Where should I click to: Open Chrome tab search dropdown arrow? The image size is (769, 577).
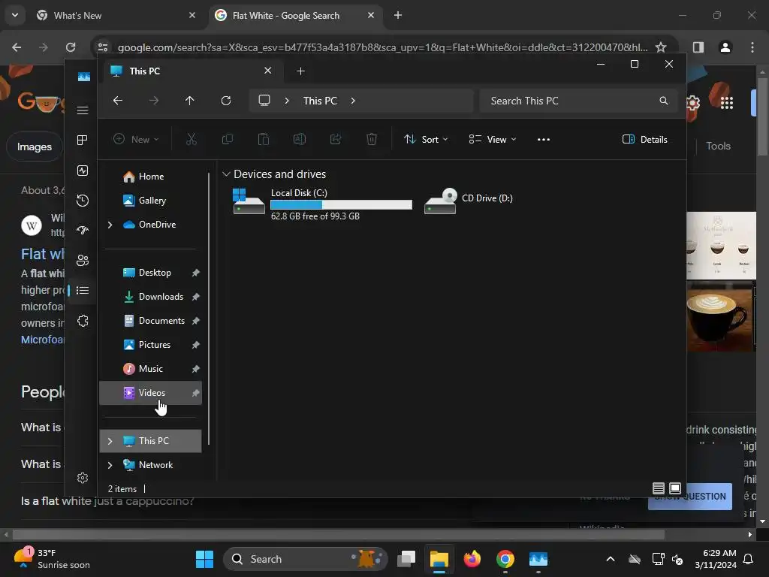pos(15,15)
